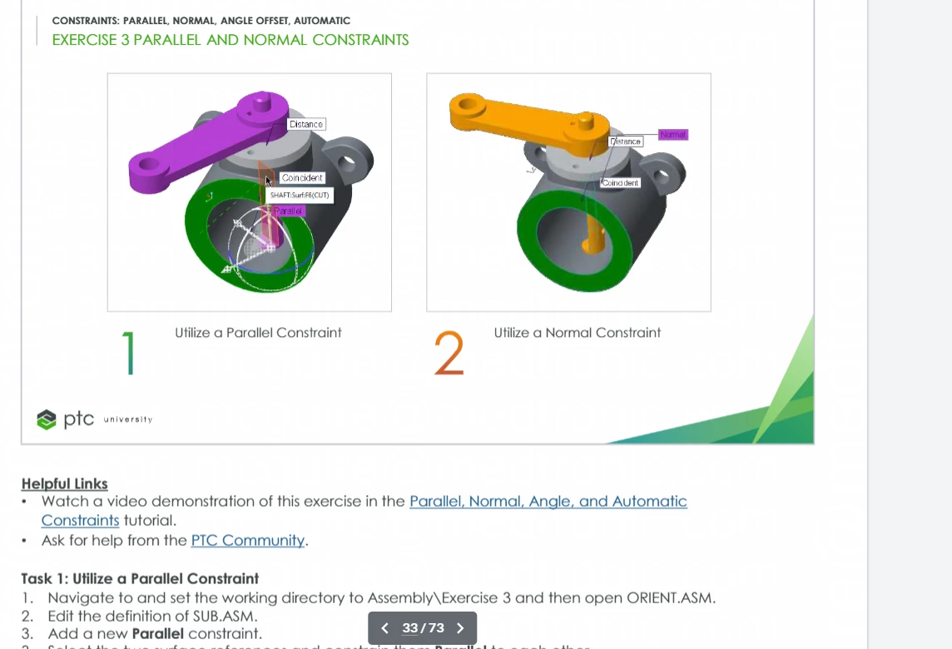This screenshot has width=952, height=649.
Task: Click the Constraints tutorial link continuation
Action: (80, 521)
